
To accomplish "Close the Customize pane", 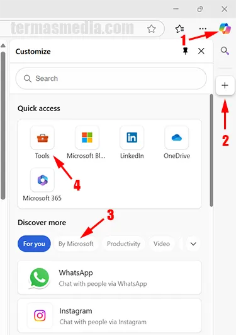I will (x=201, y=51).
